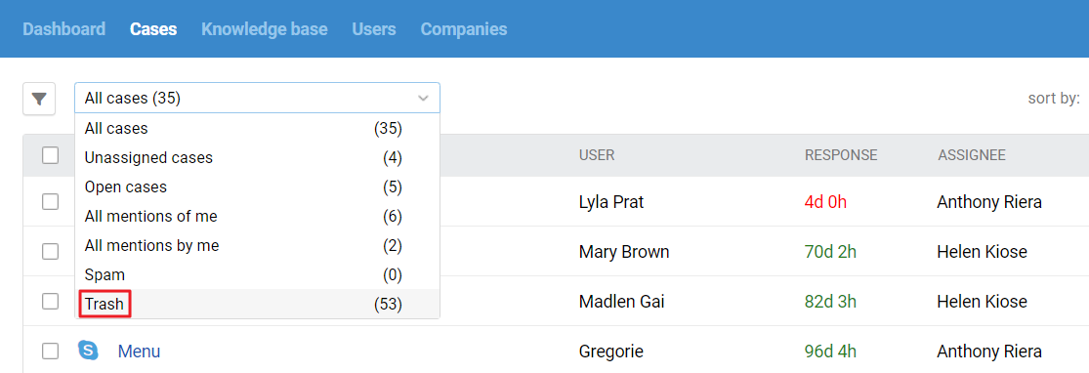Click the Skype icon beside Menu
The height and width of the screenshot is (373, 1089).
coord(88,351)
